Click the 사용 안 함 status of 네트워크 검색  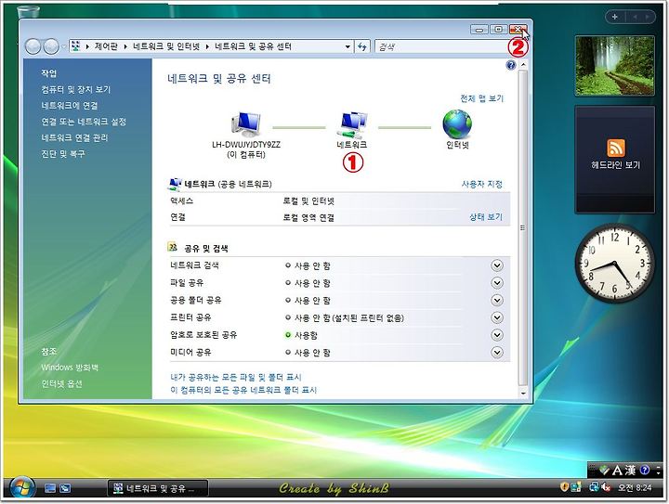coord(312,265)
